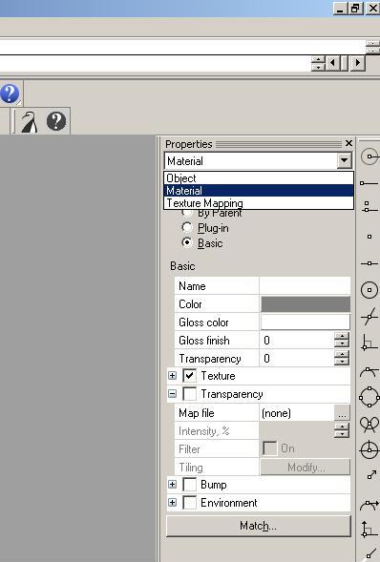Restore the window with the restore button

pyautogui.click(x=356, y=9)
